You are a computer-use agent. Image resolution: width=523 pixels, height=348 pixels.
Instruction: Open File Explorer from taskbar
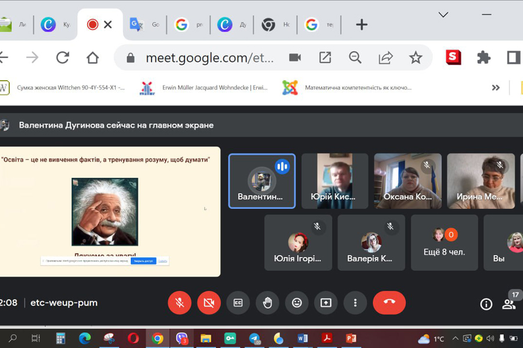tap(206, 338)
